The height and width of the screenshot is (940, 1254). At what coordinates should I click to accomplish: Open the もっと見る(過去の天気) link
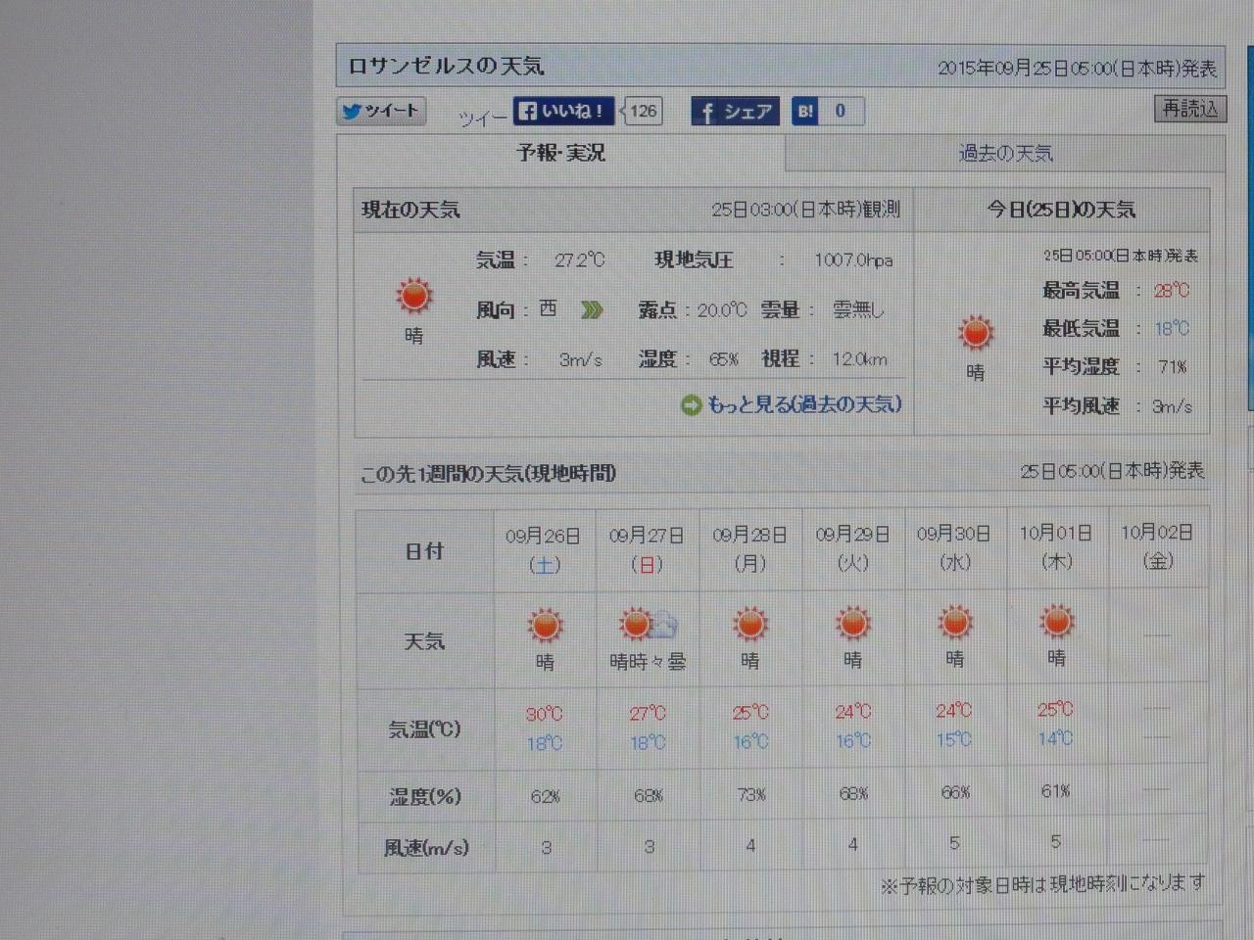(803, 404)
